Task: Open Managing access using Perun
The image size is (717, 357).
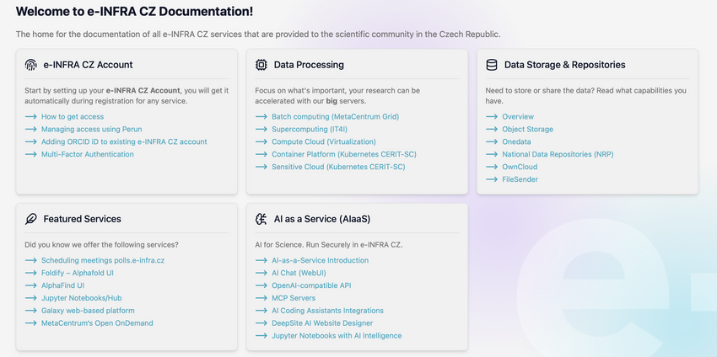Action: pyautogui.click(x=91, y=129)
